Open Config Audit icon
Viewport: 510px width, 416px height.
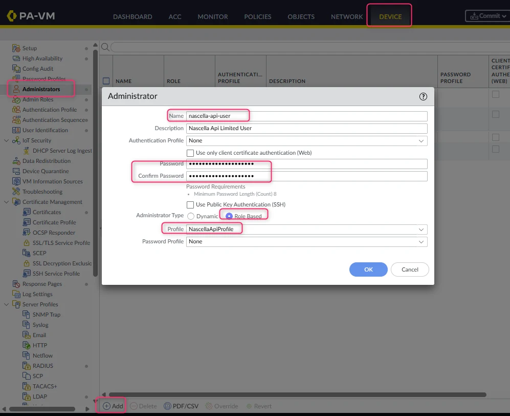coord(16,69)
